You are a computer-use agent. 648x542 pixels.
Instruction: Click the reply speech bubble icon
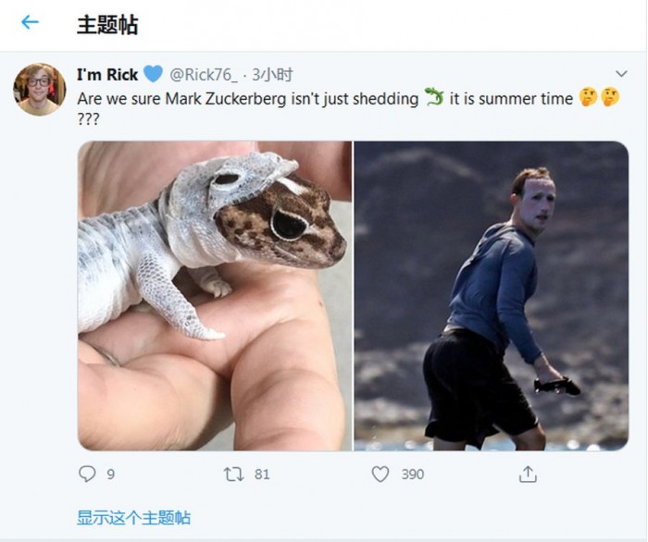click(87, 474)
